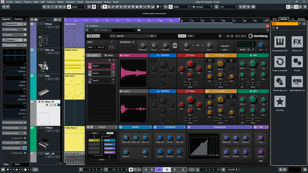Open the Archivo menu
This screenshot has height=173, width=308.
(x=9, y=2)
